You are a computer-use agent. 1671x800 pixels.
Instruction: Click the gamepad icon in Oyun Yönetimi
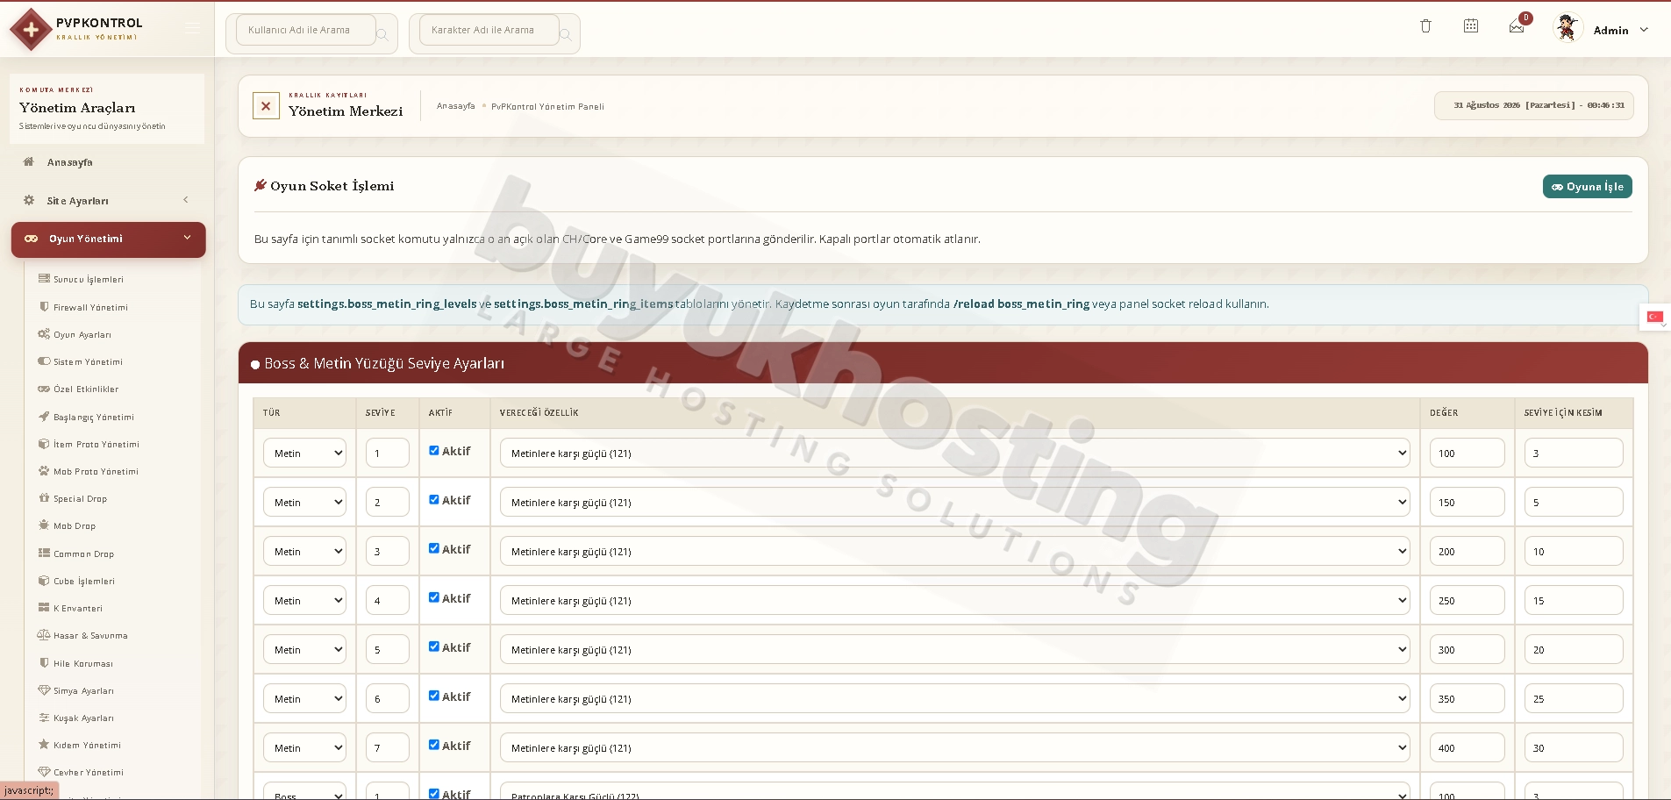[31, 239]
